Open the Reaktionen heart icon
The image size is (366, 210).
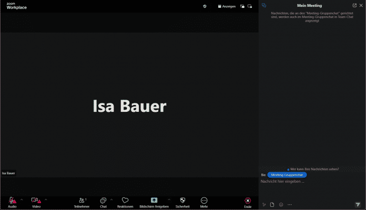click(125, 201)
